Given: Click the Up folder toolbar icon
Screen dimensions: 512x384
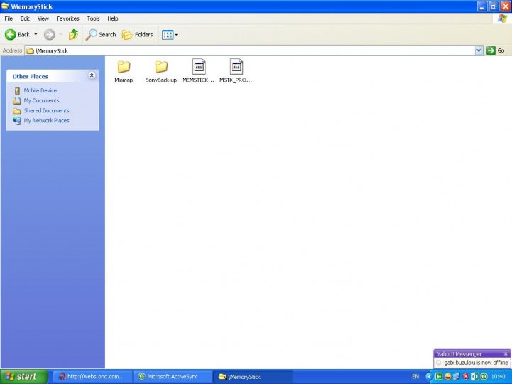Looking at the screenshot, I should [73, 34].
